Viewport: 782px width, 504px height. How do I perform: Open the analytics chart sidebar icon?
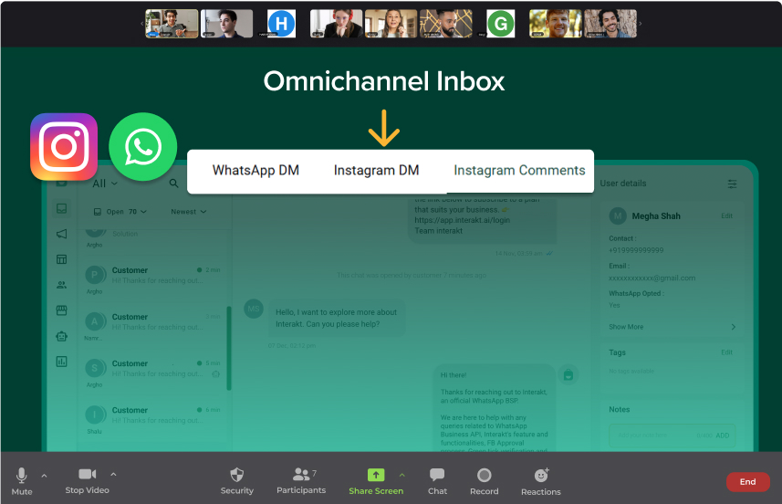(x=61, y=362)
